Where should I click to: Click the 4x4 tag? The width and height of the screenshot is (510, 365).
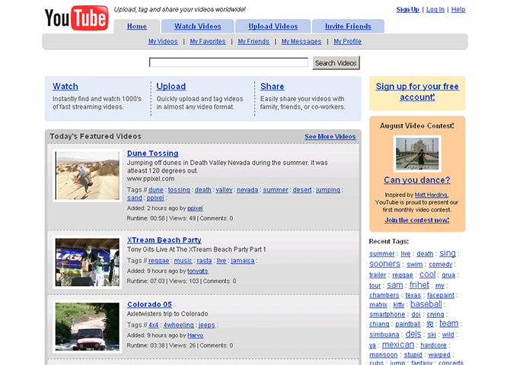click(x=154, y=325)
